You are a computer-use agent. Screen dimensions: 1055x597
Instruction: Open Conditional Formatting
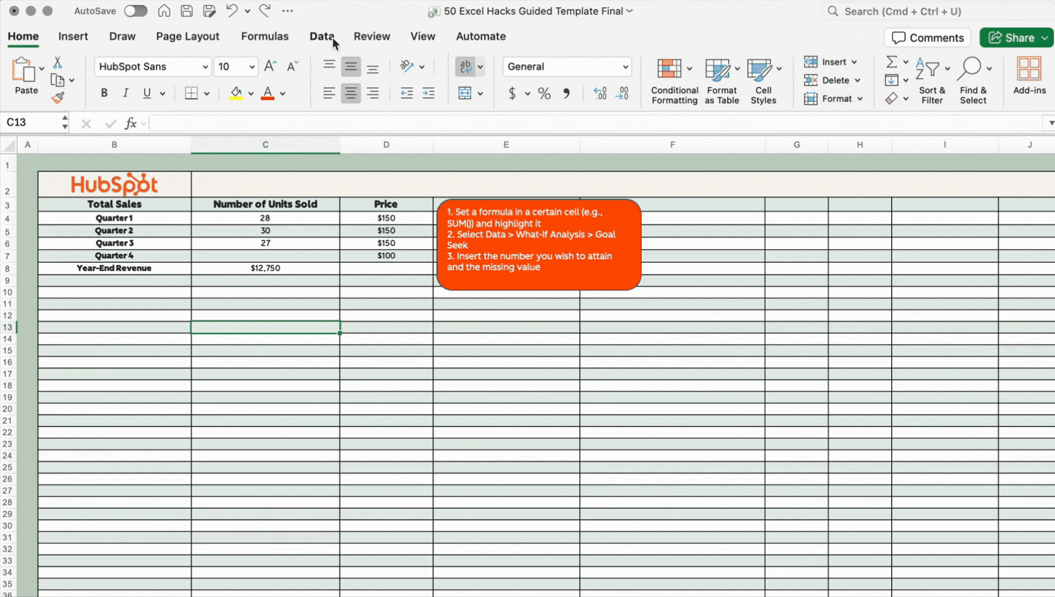(674, 81)
